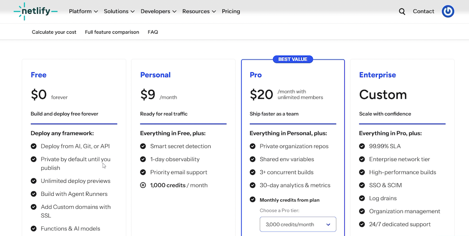The image size is (469, 236).
Task: Click 'Everything in Free, plus:' heading
Action: coord(173,133)
